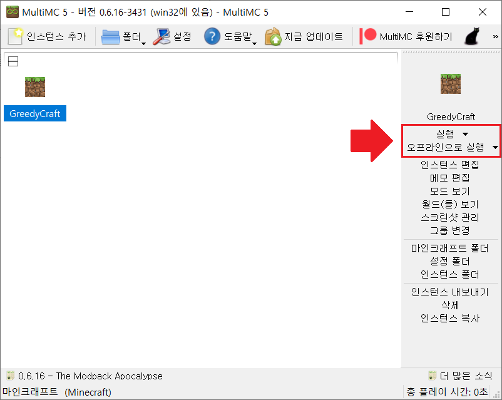
Task: Click 삭제 (Delete) in side panel
Action: pyautogui.click(x=450, y=305)
